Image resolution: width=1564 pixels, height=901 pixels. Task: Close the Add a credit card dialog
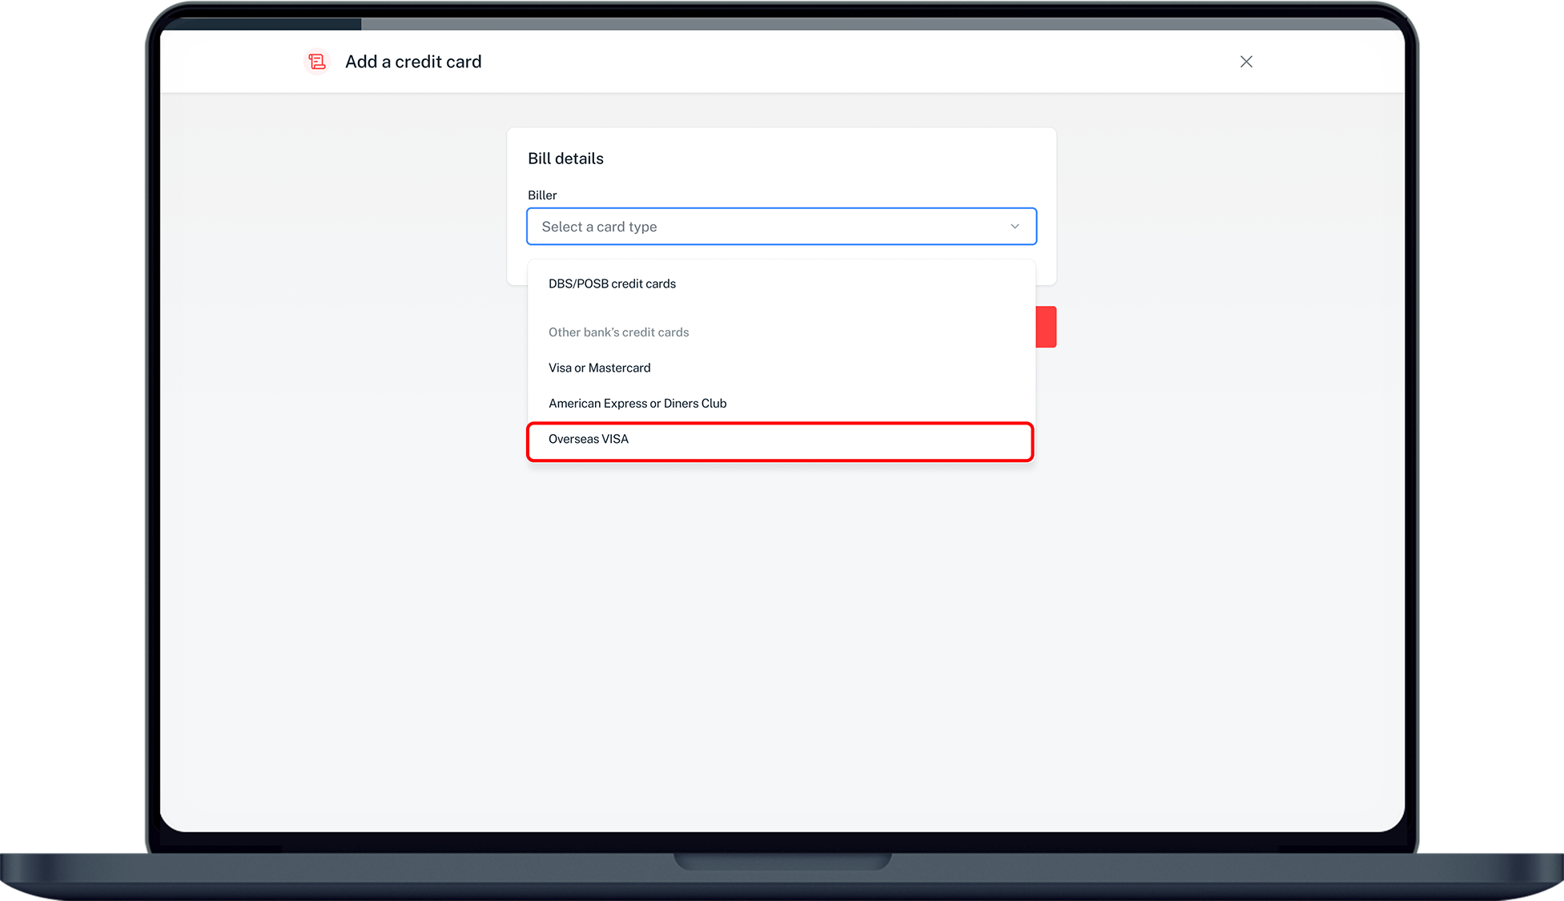[1246, 62]
